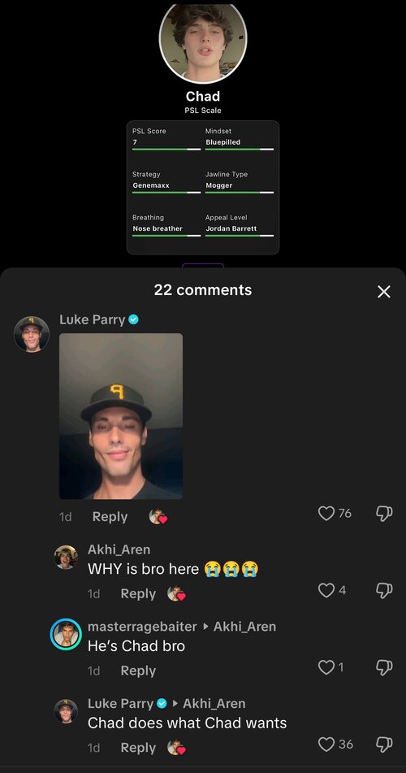Visit the Akhi_Aren username link
This screenshot has width=406, height=773.
click(119, 549)
